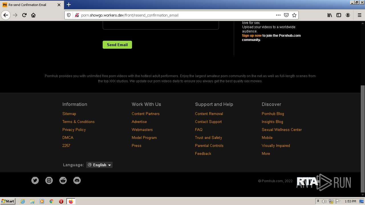This screenshot has height=205, width=365.
Task: Open the Mobile link
Action: coord(267,138)
